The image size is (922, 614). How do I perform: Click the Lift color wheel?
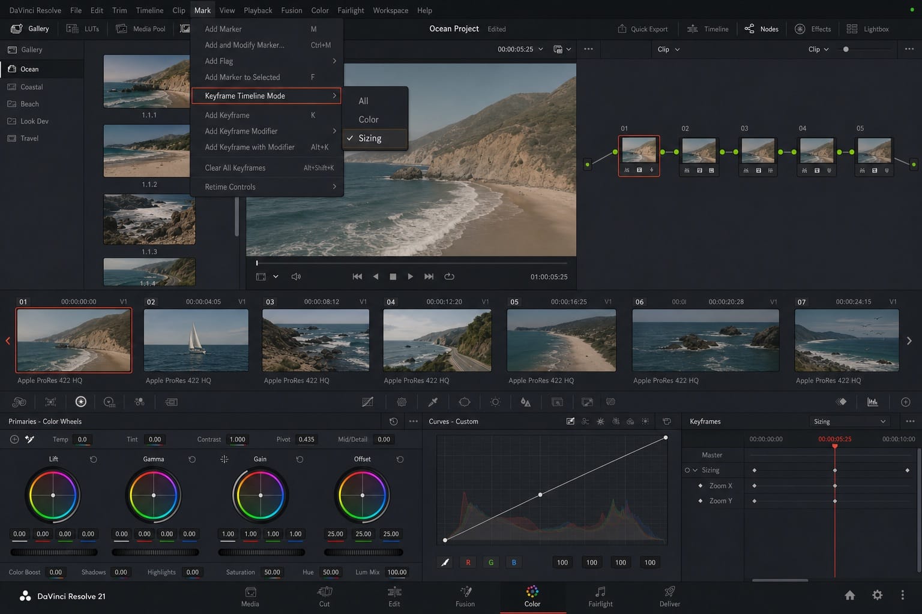[x=53, y=495]
